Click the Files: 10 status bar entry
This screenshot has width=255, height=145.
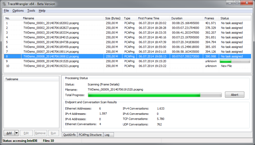click(x=48, y=141)
